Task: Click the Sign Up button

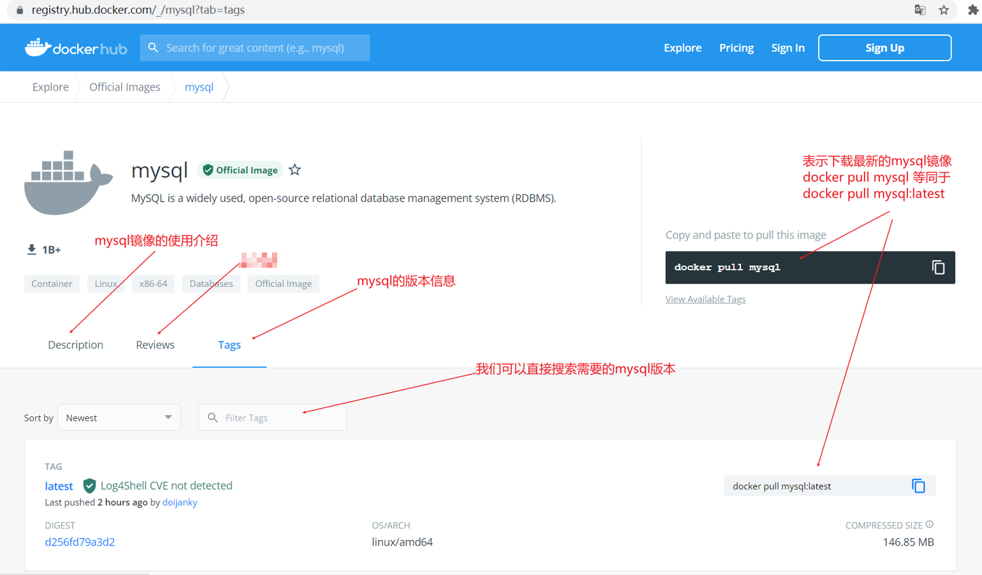Action: pos(885,48)
